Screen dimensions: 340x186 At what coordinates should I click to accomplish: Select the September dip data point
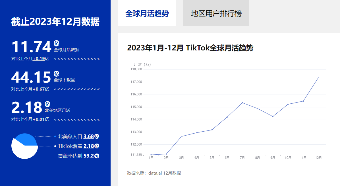[273, 116]
